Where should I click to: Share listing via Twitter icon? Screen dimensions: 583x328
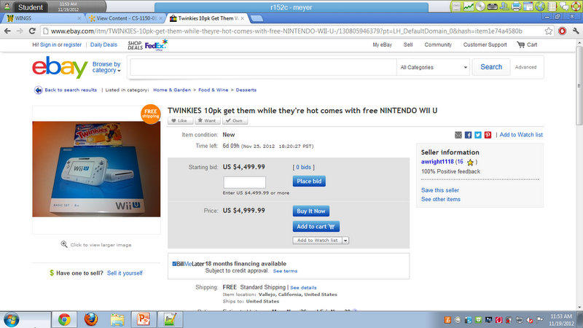coord(478,135)
